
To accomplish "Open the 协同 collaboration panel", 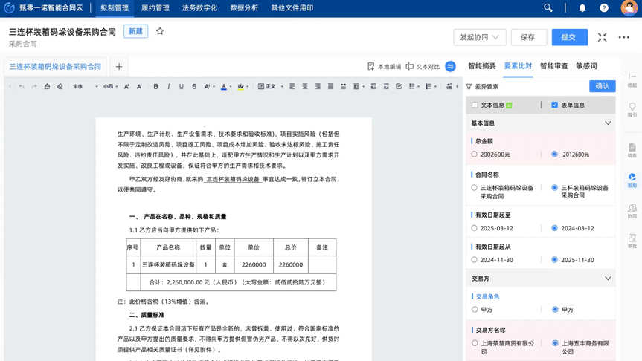I will click(632, 211).
